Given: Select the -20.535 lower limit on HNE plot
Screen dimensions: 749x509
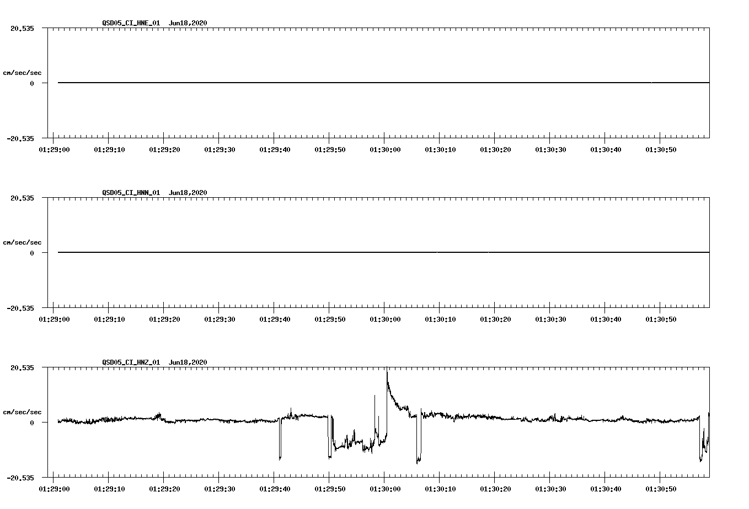Looking at the screenshot, I should click(20, 138).
